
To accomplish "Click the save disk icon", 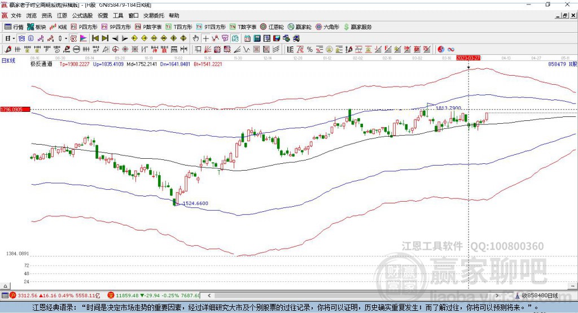I will (277, 38).
